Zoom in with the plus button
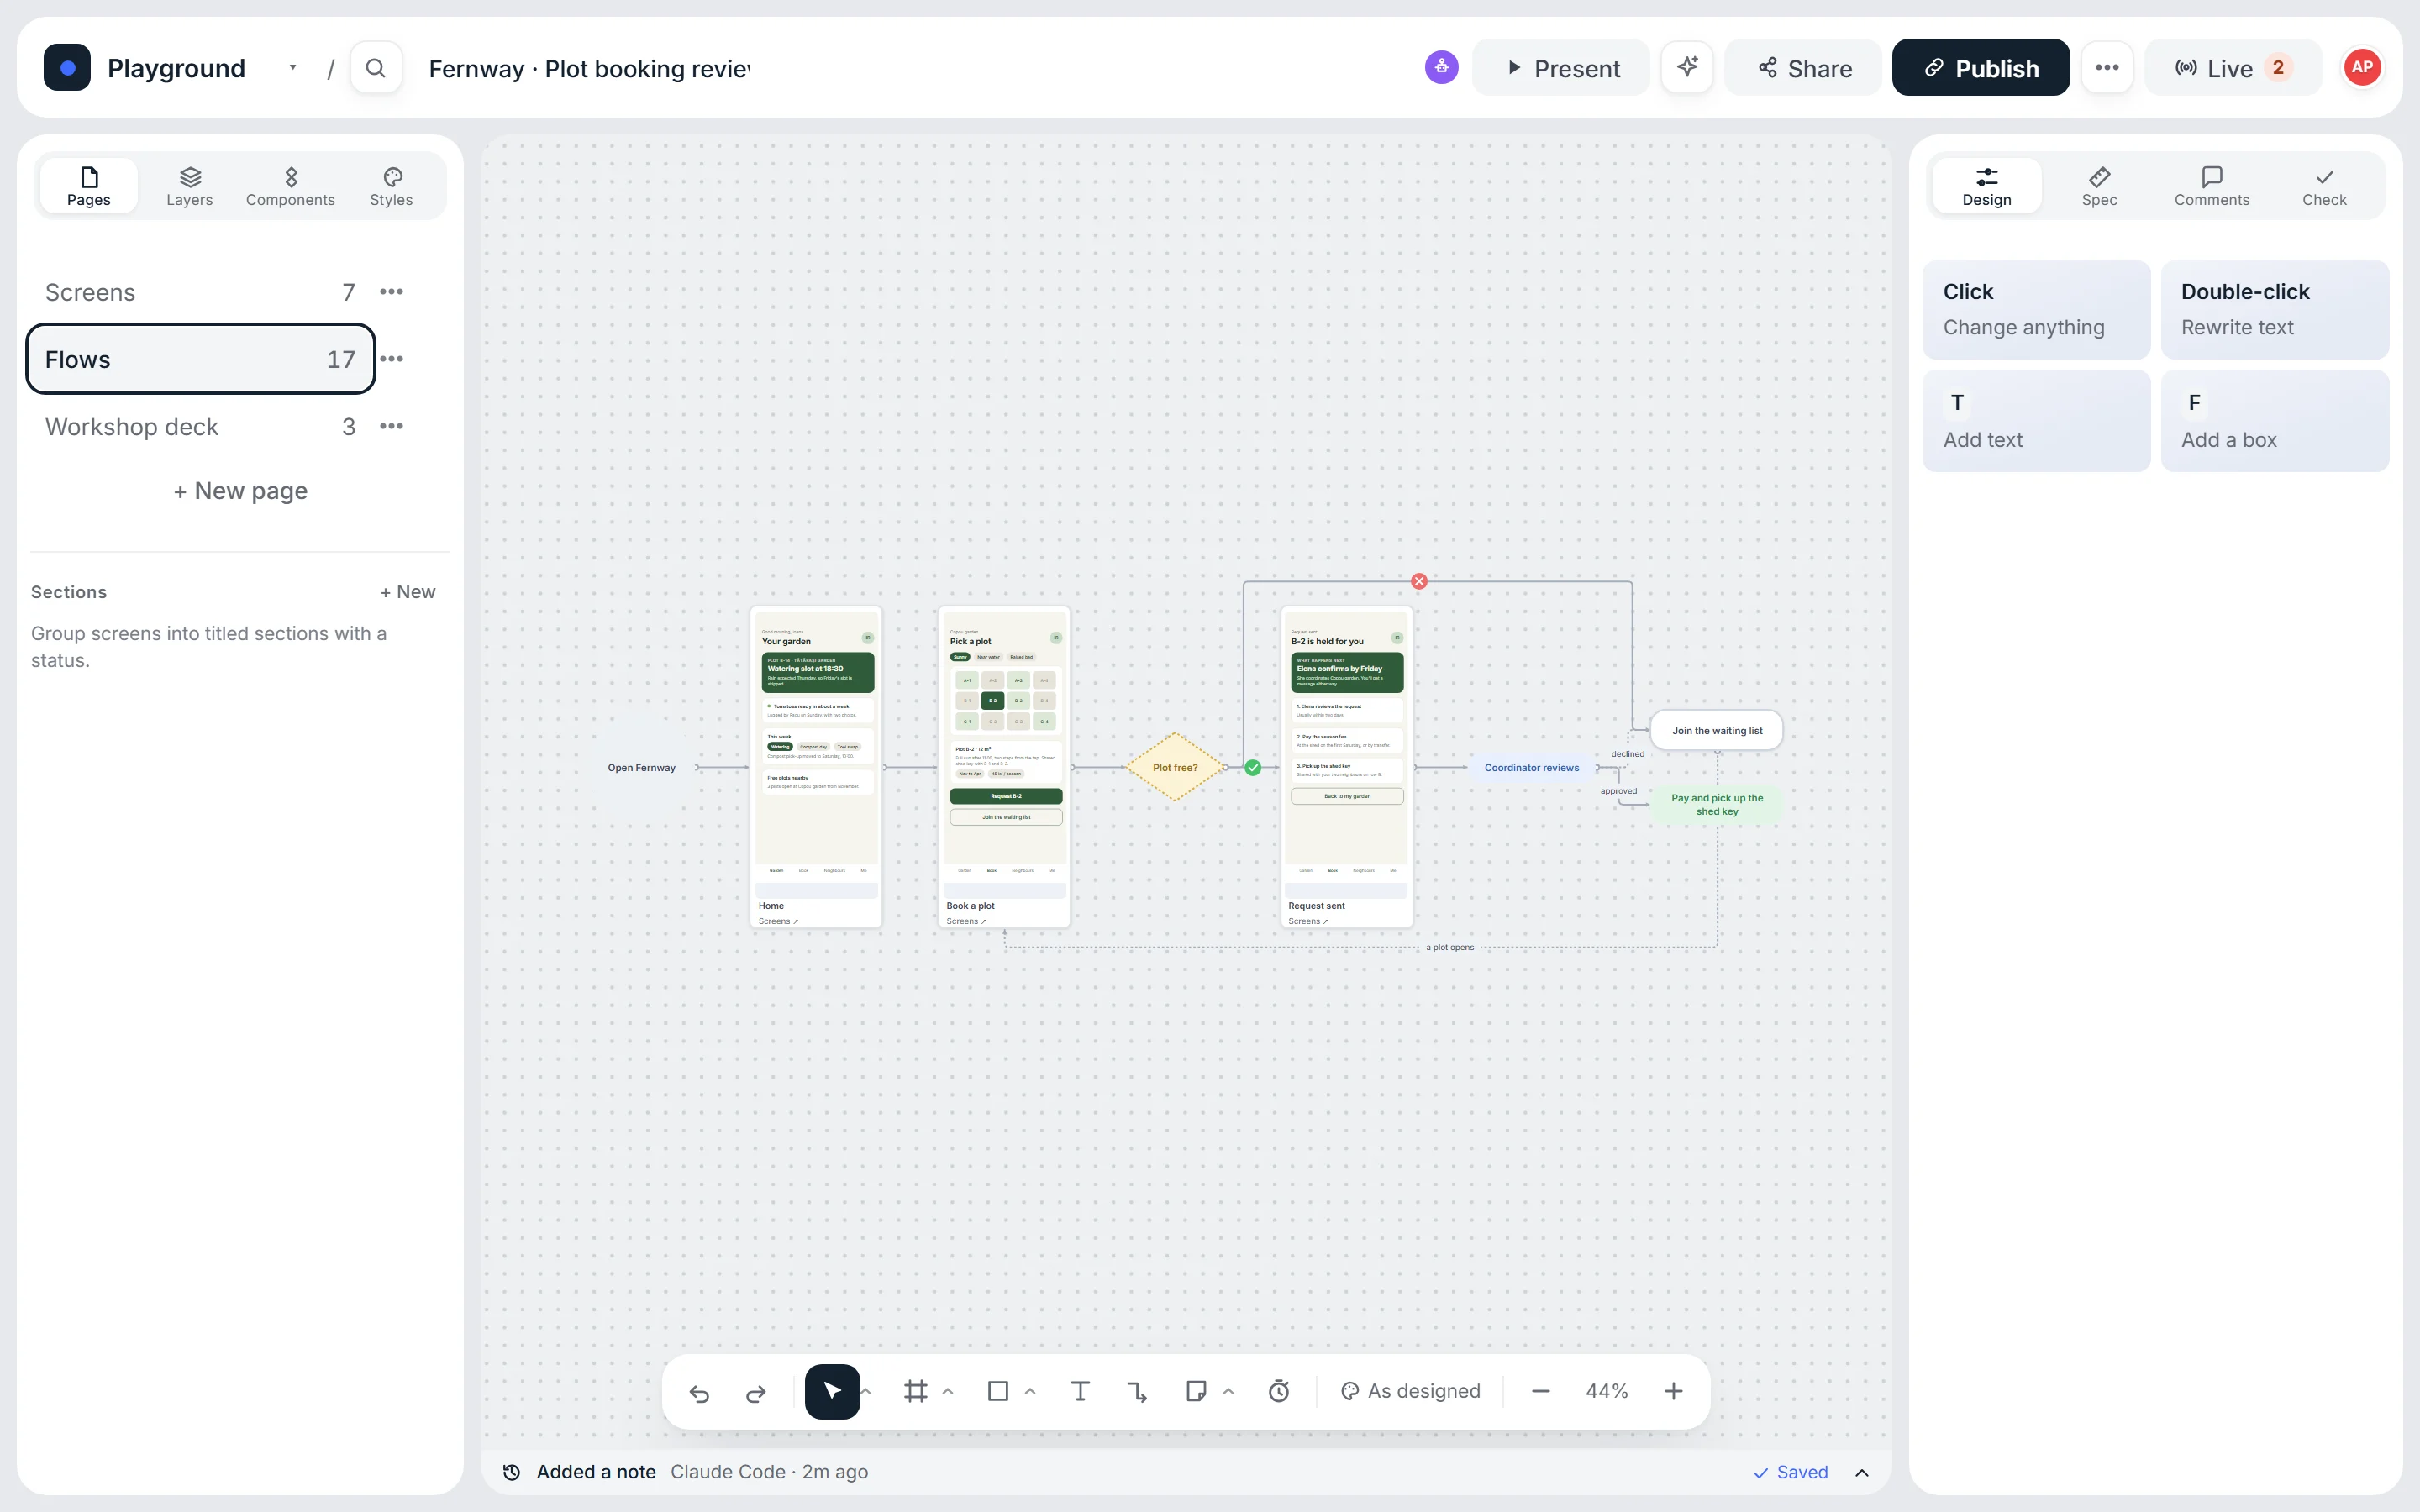Image resolution: width=2420 pixels, height=1512 pixels. coord(1673,1392)
